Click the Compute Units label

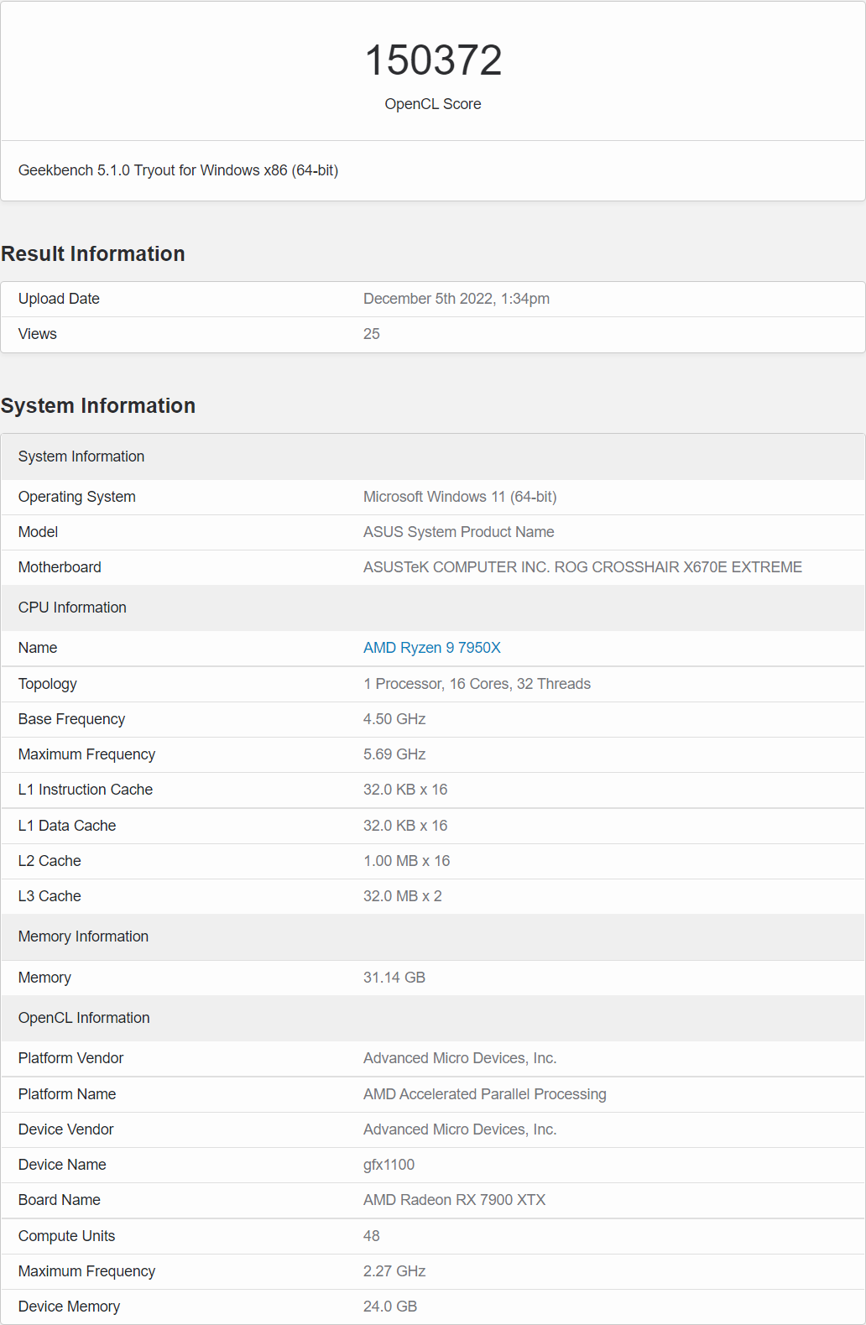66,1236
